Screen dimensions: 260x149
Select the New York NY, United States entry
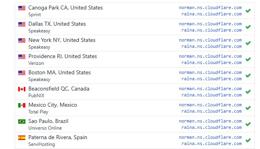click(62, 40)
